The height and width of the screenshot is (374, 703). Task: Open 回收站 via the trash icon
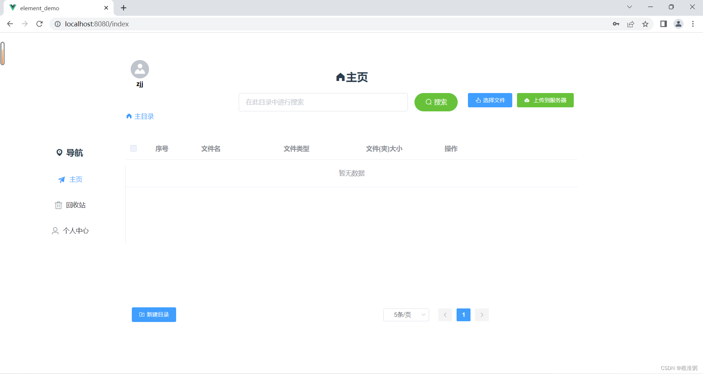click(58, 205)
